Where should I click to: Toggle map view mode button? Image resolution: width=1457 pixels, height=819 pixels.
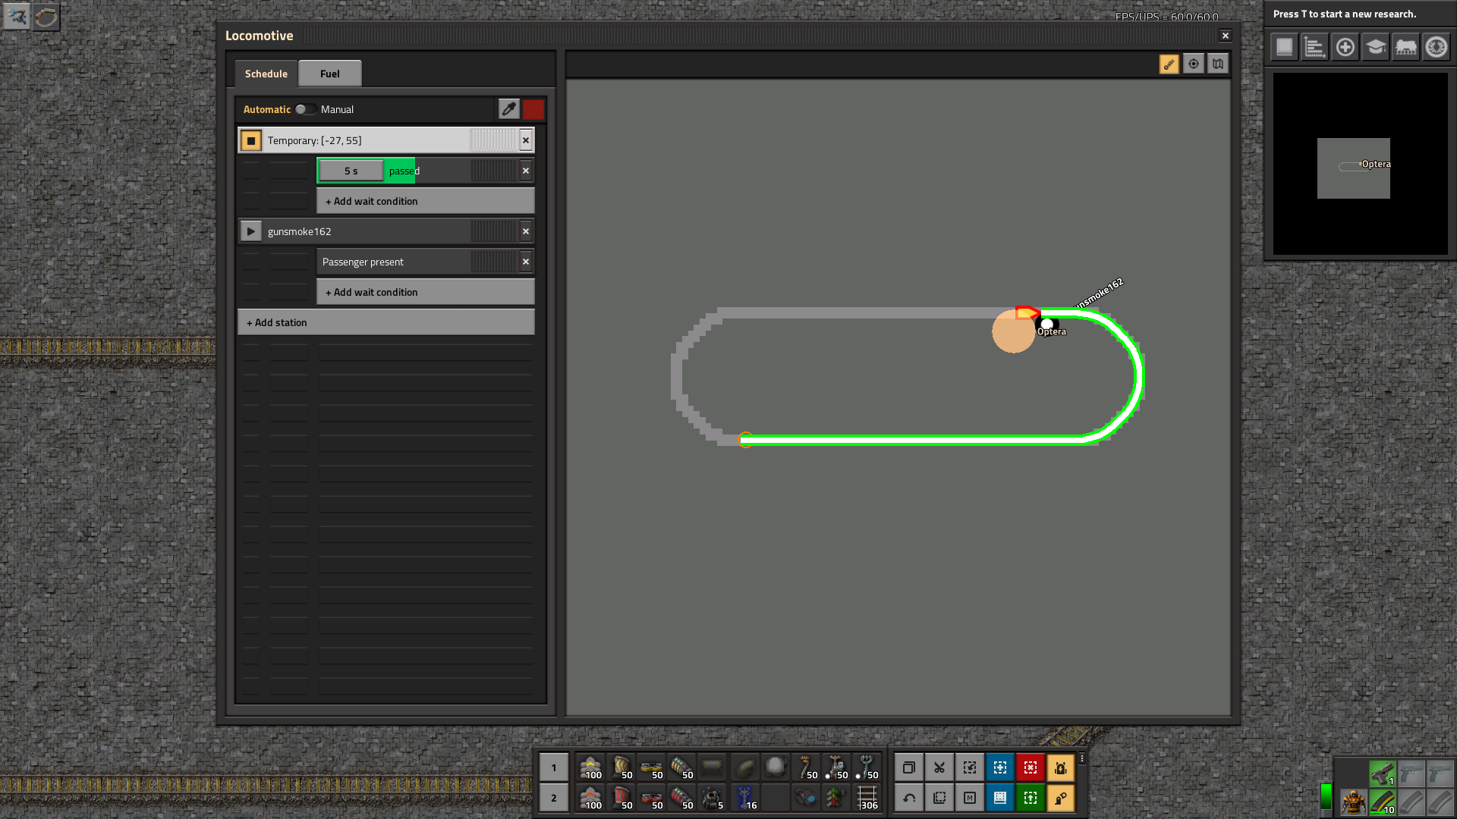[x=1218, y=64]
